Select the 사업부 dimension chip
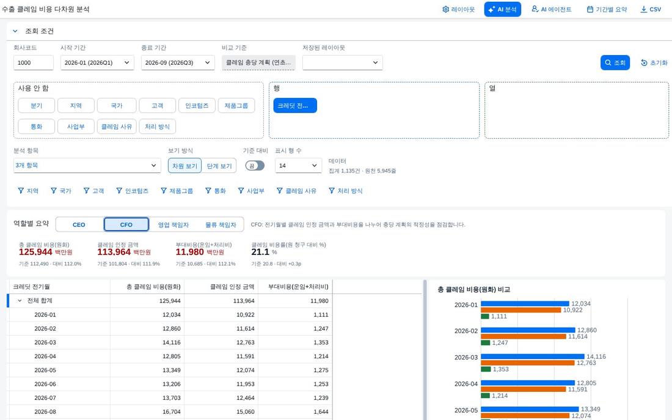Image resolution: width=672 pixels, height=420 pixels. click(x=76, y=127)
